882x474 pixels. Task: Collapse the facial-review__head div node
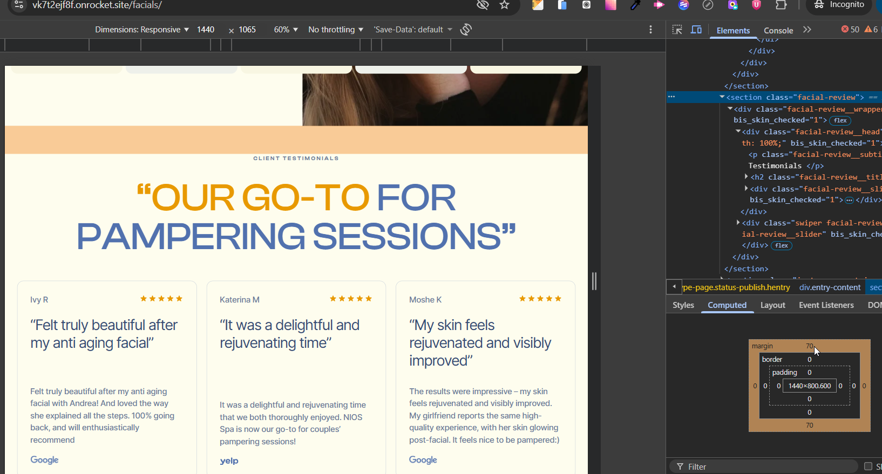[738, 132]
